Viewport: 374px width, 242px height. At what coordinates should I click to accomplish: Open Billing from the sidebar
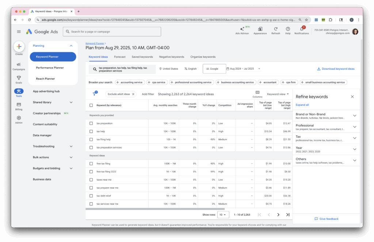click(19, 107)
